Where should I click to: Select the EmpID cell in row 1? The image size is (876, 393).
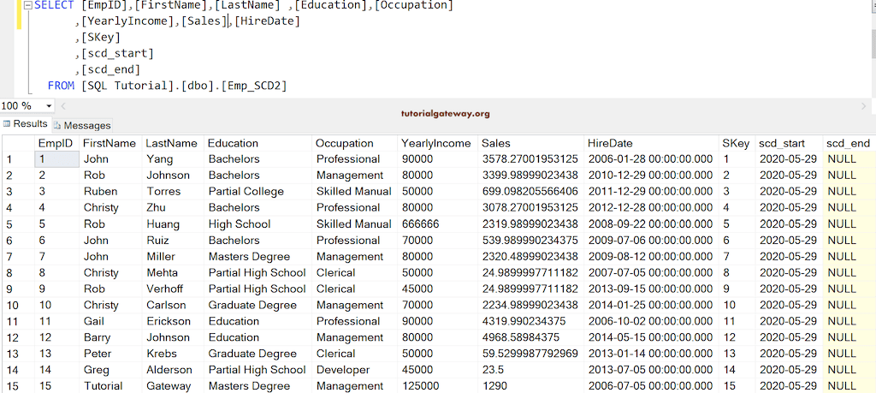point(56,159)
